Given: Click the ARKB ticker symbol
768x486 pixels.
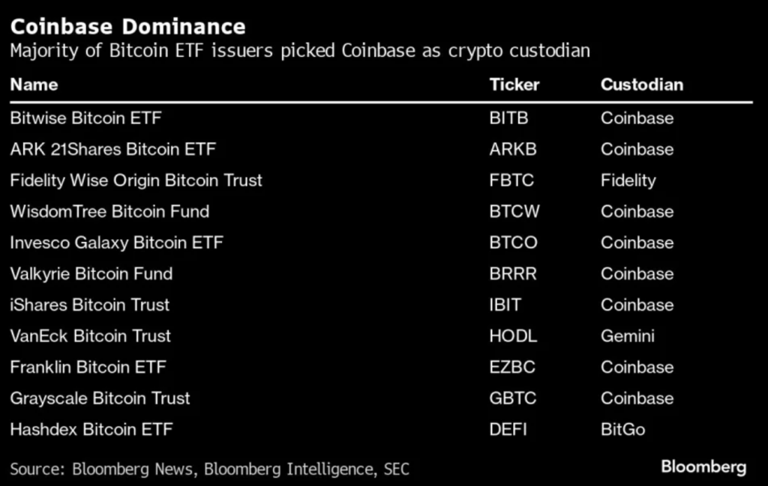Looking at the screenshot, I should pyautogui.click(x=513, y=150).
